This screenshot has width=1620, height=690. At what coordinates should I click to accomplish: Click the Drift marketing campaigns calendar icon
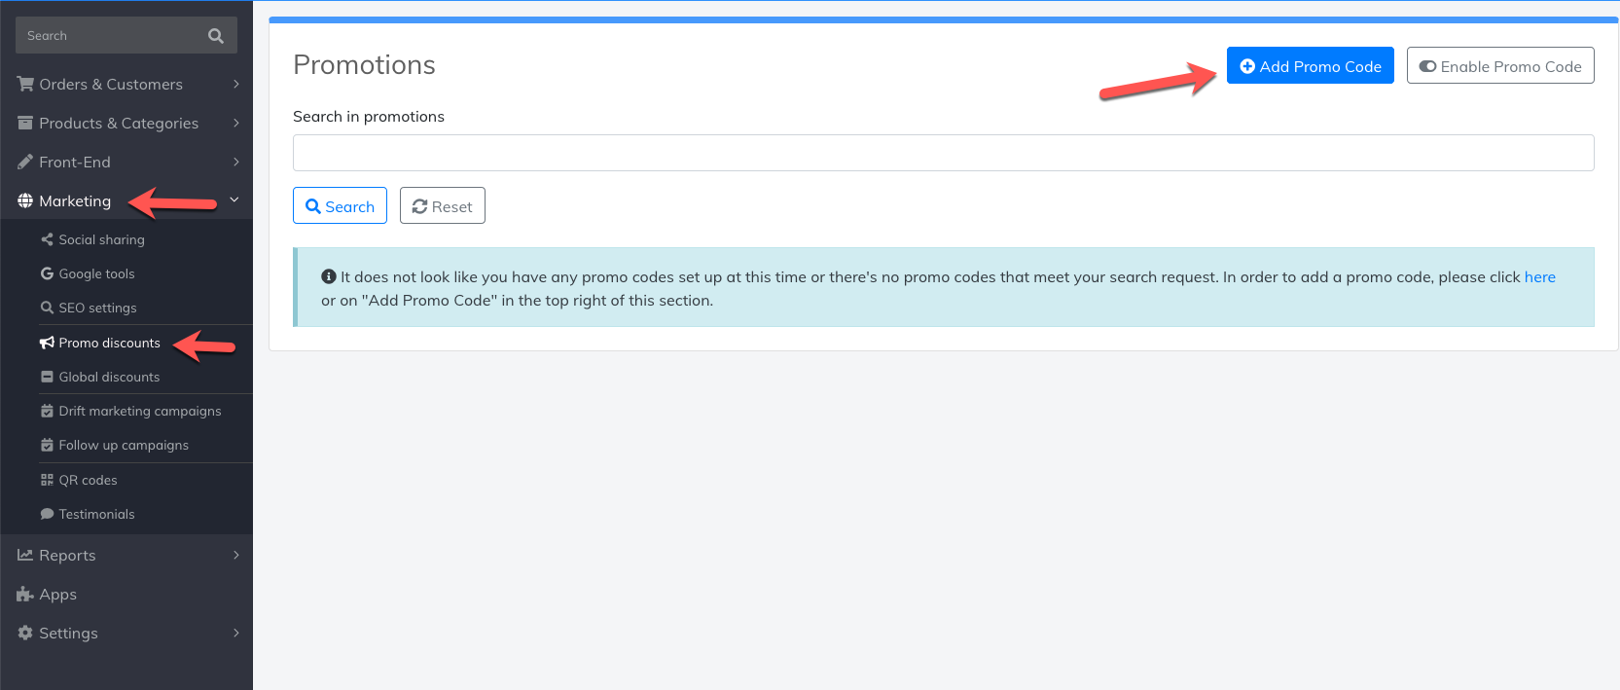click(x=47, y=411)
